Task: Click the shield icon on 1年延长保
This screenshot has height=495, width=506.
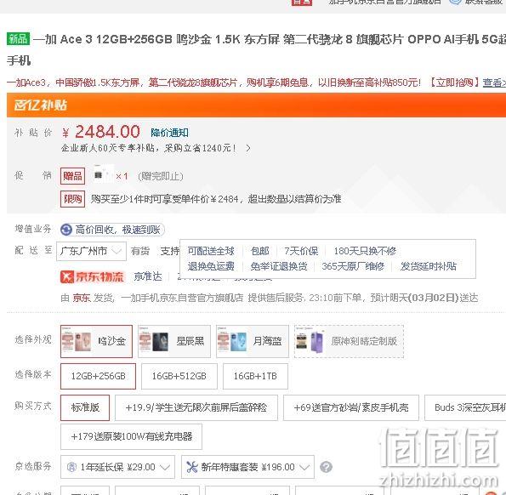Action: [x=71, y=467]
